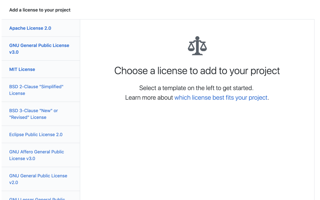
Task: Click 'Choose a license to add to your project' title
Action: click(x=197, y=71)
